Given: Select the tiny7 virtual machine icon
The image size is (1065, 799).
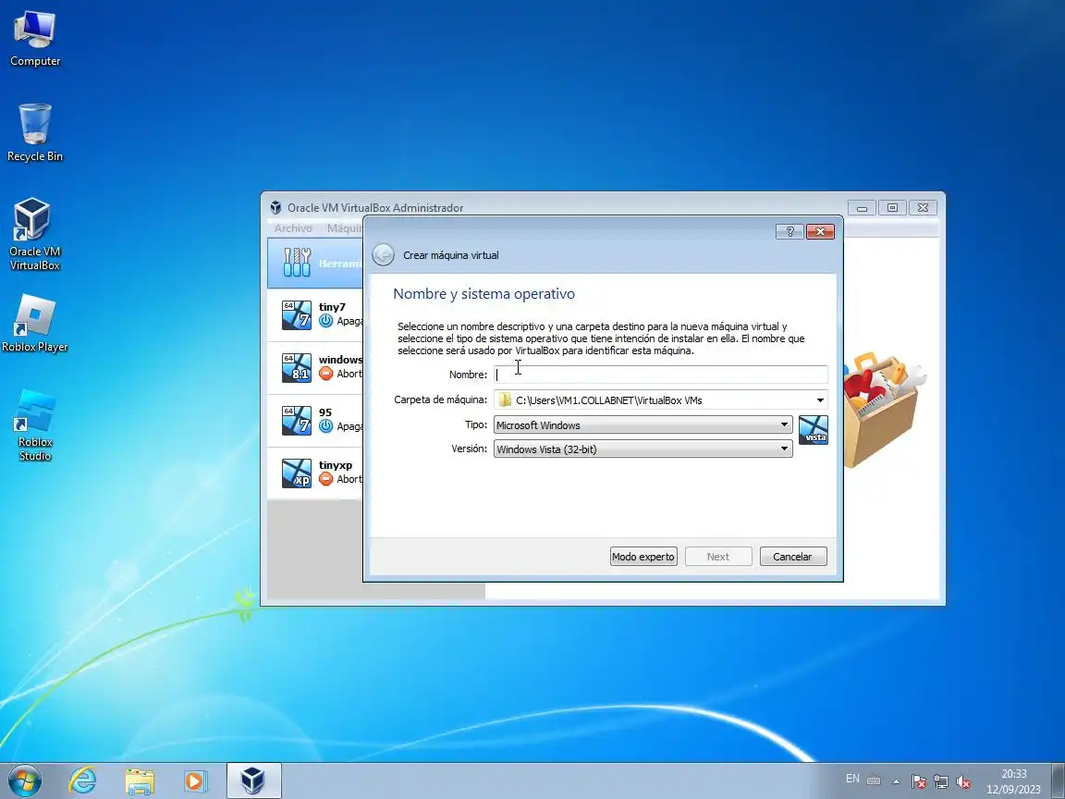Looking at the screenshot, I should tap(297, 314).
